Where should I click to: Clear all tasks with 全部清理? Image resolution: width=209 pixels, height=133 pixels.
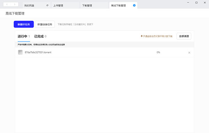(x=184, y=36)
